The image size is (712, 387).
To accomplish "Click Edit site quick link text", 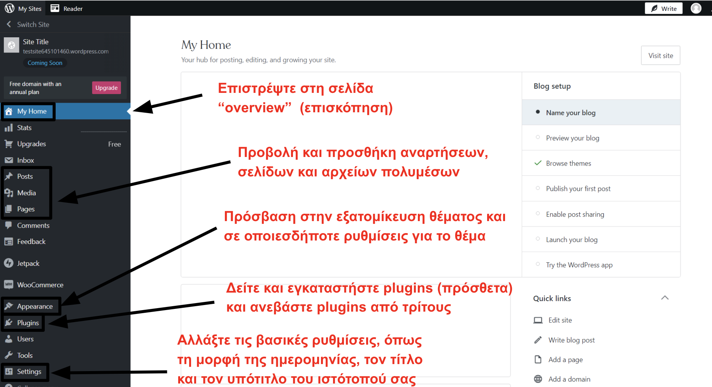I will (x=560, y=320).
